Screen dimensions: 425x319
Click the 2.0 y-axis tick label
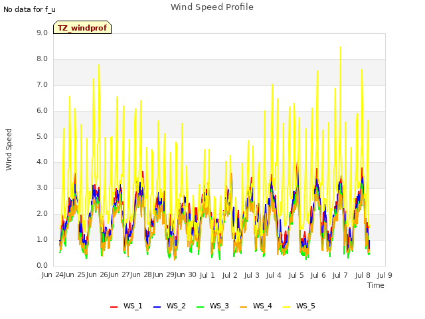42,214
